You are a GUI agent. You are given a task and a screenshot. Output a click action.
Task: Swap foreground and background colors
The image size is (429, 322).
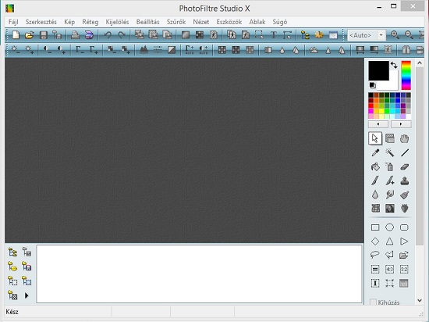click(394, 65)
